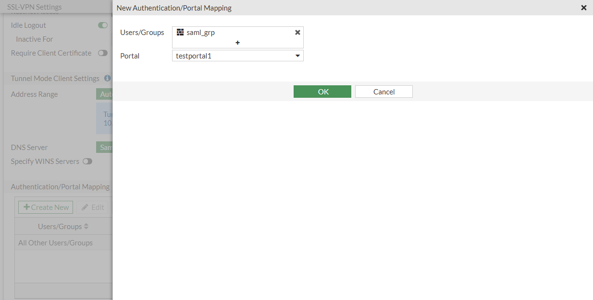
Task: Enable Require Client Certificate
Action: tap(102, 53)
